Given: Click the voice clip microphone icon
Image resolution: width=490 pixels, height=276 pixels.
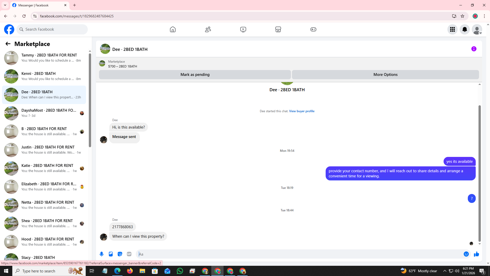Looking at the screenshot, I should click(102, 254).
